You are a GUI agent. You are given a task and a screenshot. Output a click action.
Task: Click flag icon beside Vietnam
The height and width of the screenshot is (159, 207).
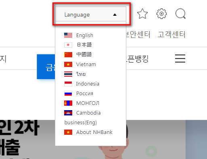click(x=68, y=64)
